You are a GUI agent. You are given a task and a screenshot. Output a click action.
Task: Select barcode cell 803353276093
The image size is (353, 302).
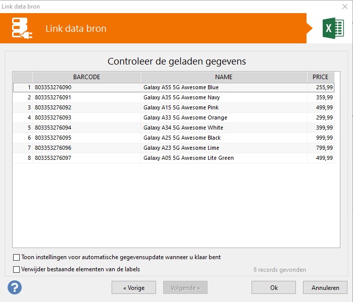click(87, 118)
